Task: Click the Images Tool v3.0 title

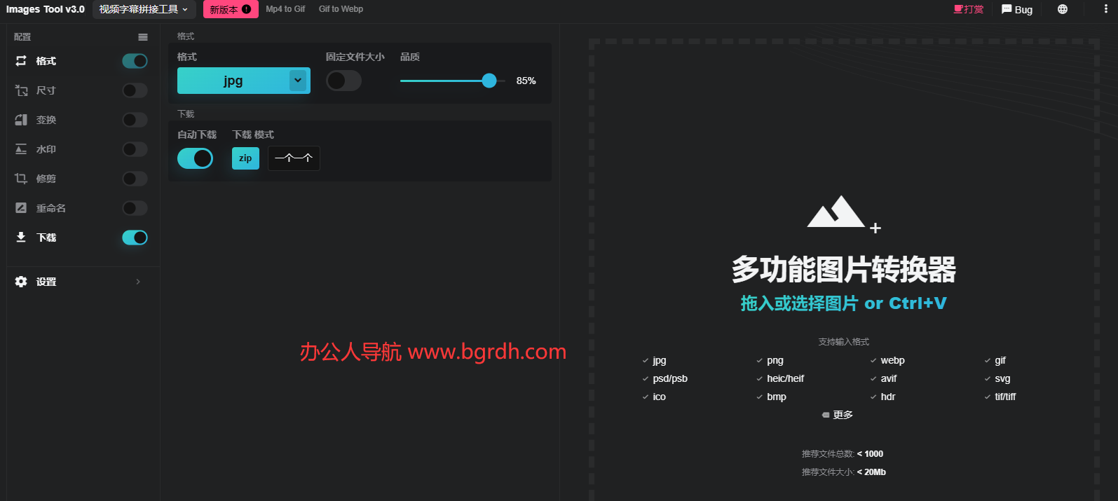Action: (x=46, y=9)
